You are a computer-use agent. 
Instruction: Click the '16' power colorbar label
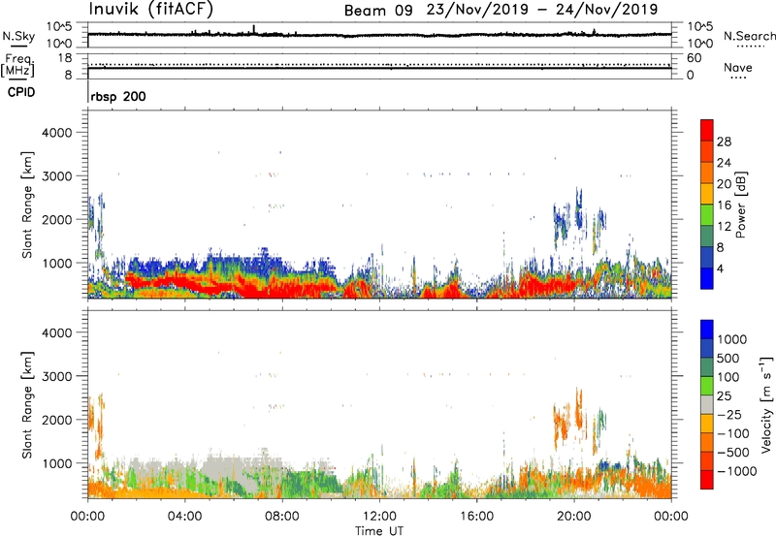pyautogui.click(x=724, y=205)
